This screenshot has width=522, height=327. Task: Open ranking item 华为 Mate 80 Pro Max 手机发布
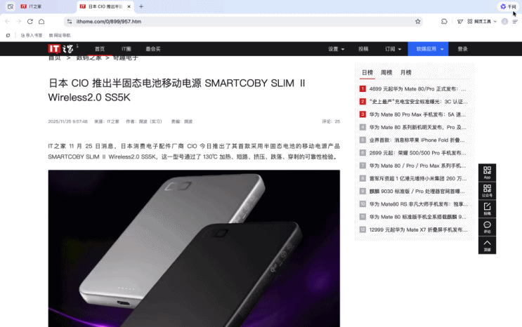417,114
